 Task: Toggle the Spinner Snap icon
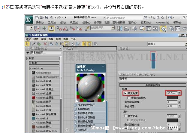[x=79, y=29]
